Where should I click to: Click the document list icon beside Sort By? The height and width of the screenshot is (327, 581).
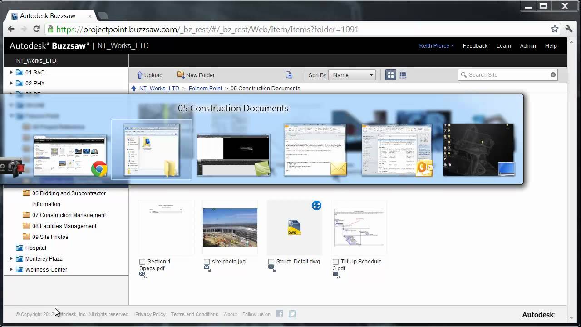pos(289,75)
